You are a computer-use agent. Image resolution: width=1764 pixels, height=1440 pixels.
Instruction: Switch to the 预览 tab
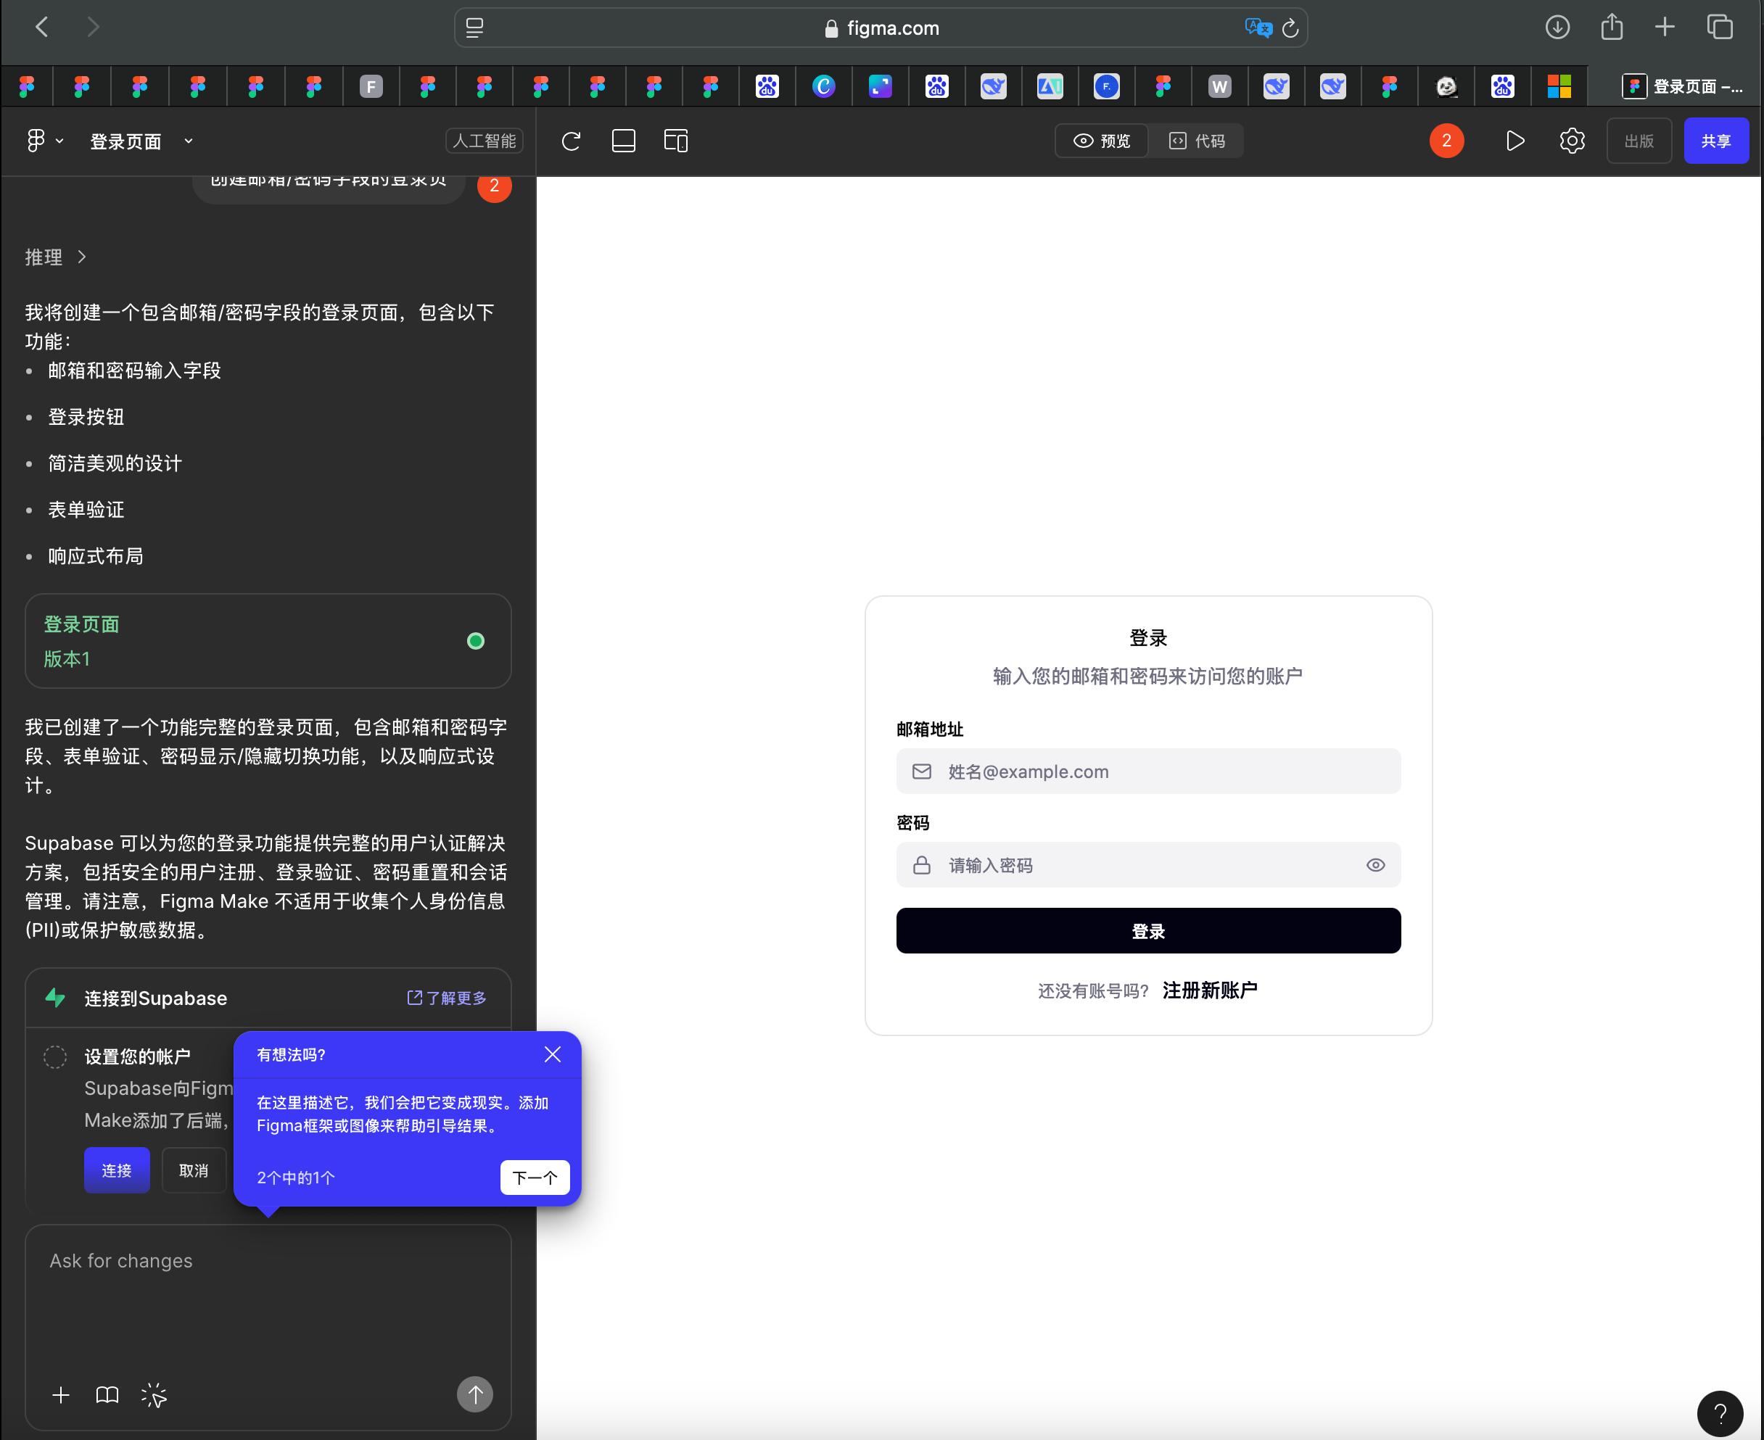[1100, 140]
